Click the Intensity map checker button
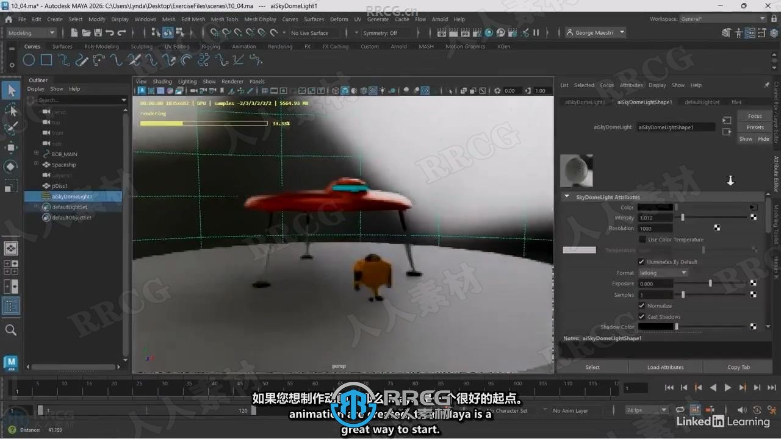 coord(754,218)
